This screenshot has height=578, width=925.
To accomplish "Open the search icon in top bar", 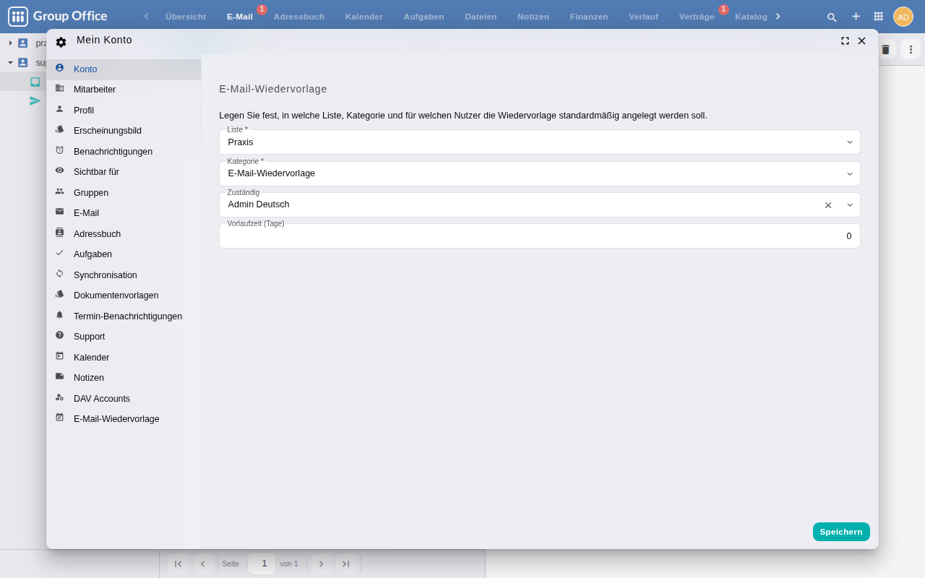I will pos(832,17).
